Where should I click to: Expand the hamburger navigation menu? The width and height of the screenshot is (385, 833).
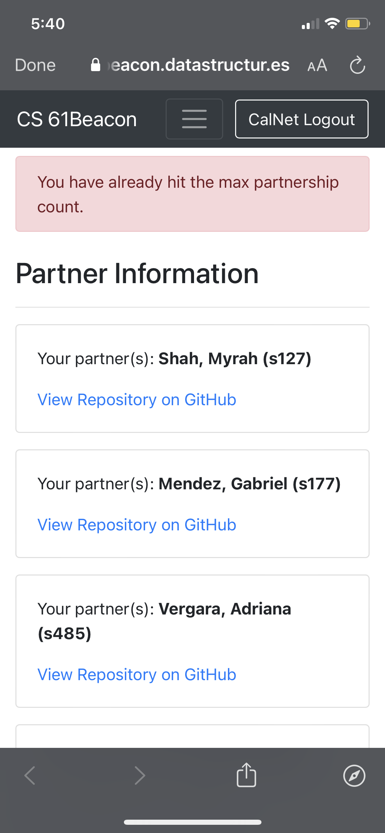[194, 119]
